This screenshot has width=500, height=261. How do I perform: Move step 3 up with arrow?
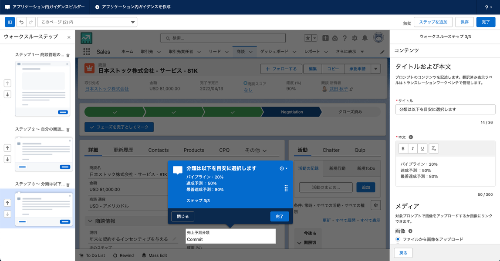[7, 203]
